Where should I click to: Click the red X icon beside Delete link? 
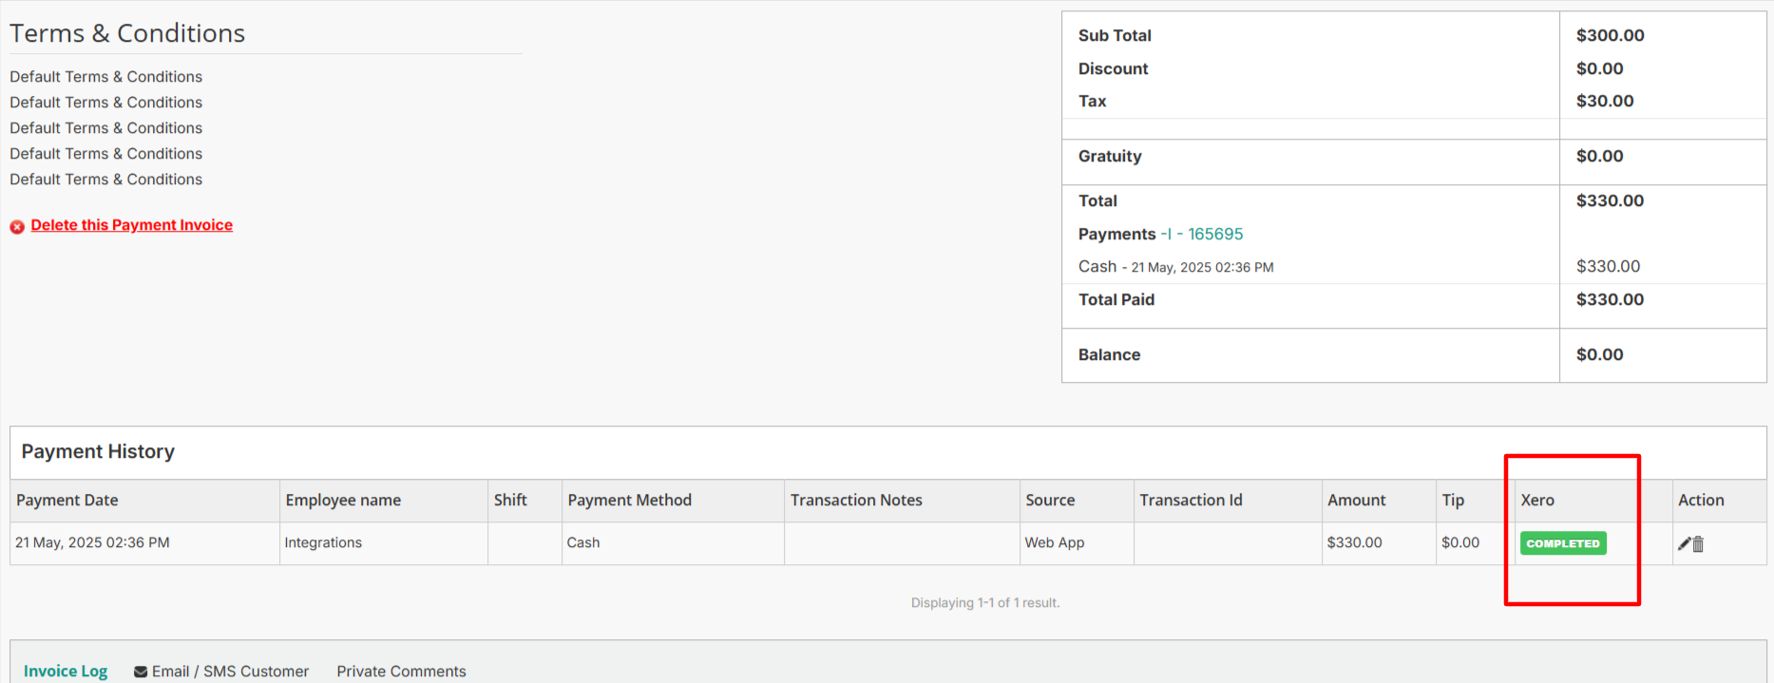17,226
